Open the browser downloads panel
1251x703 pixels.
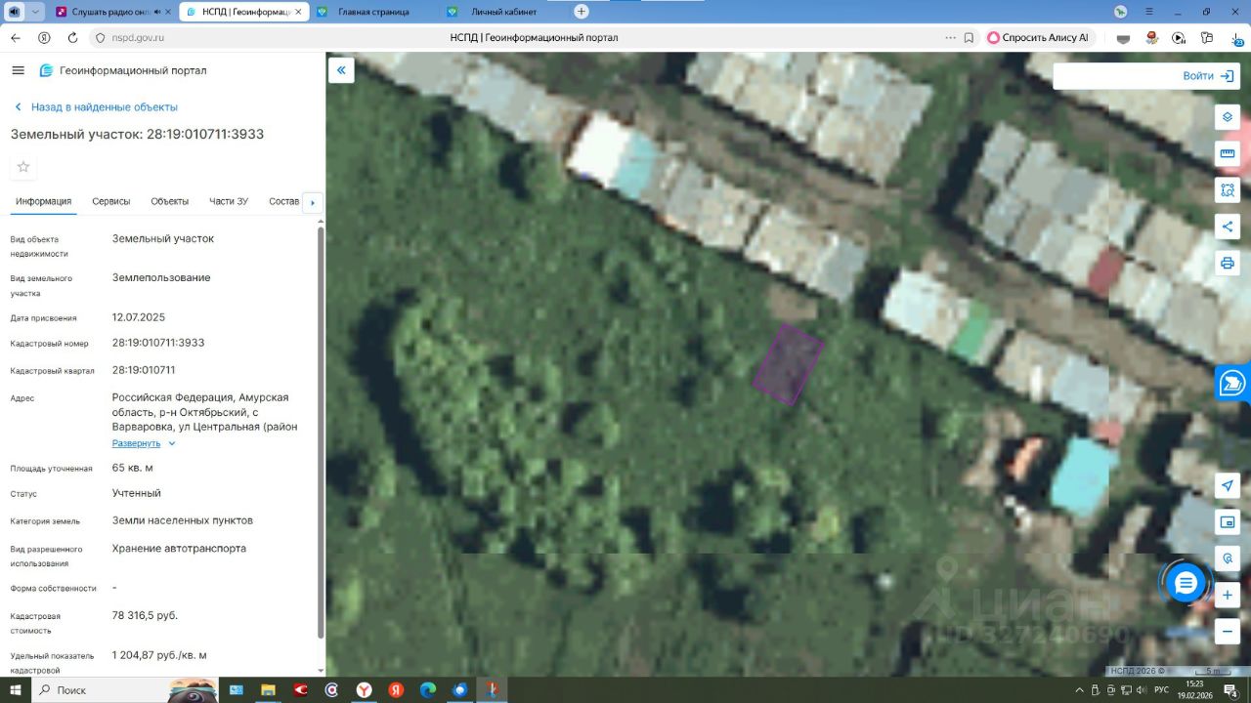(x=1235, y=38)
